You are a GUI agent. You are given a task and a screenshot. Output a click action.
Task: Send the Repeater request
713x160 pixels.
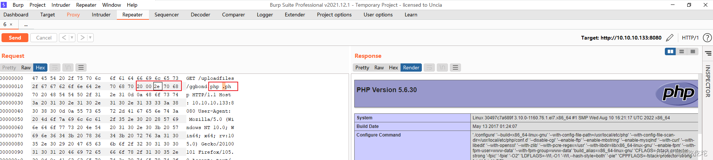click(x=15, y=38)
